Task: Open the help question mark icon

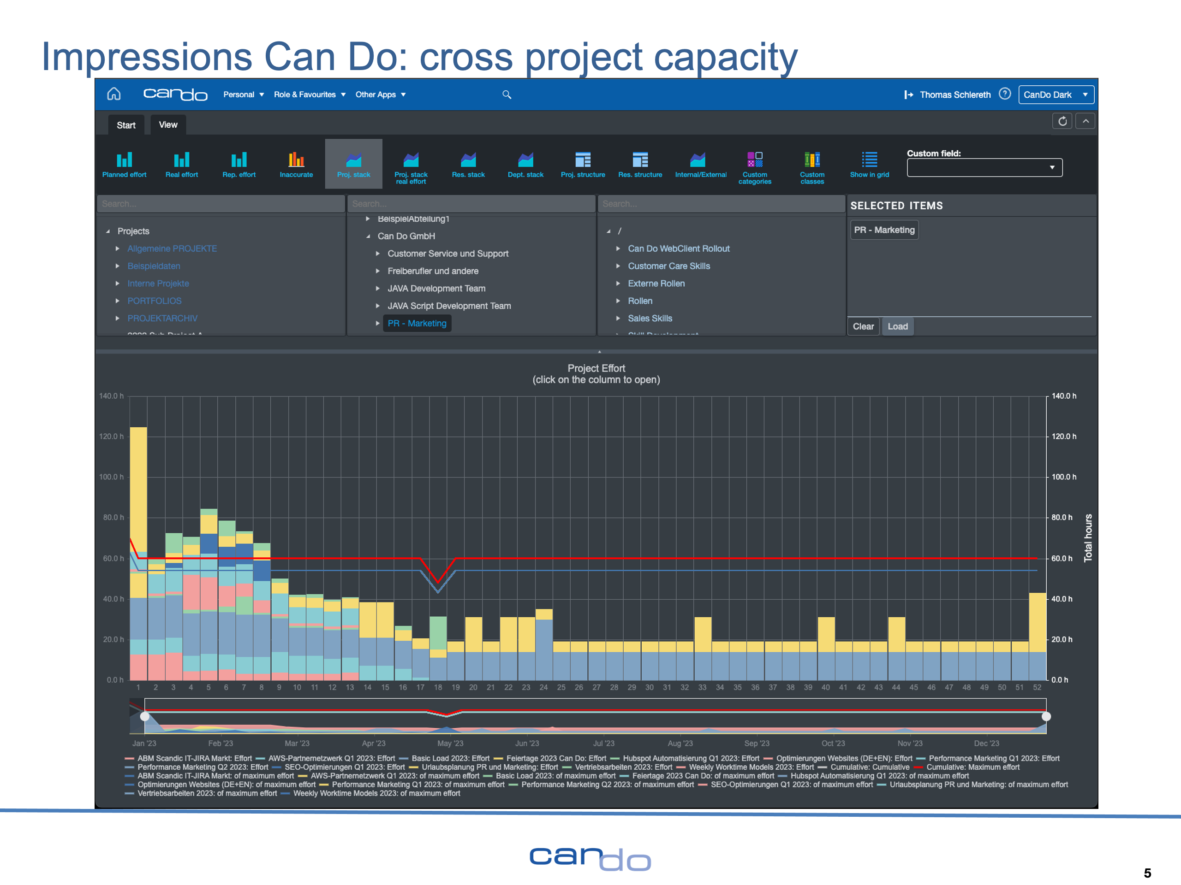Action: click(x=1004, y=94)
